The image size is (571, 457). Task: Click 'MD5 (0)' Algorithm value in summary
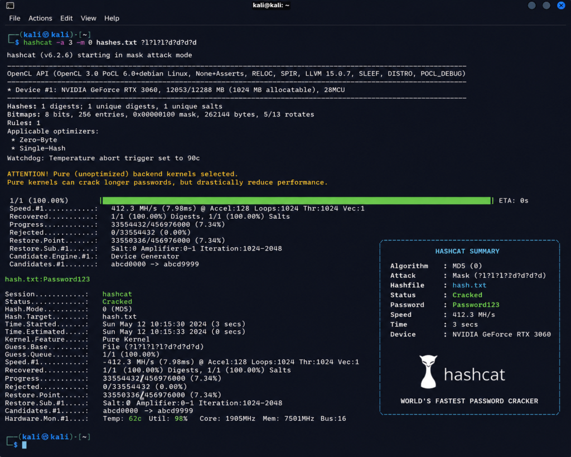coord(467,266)
